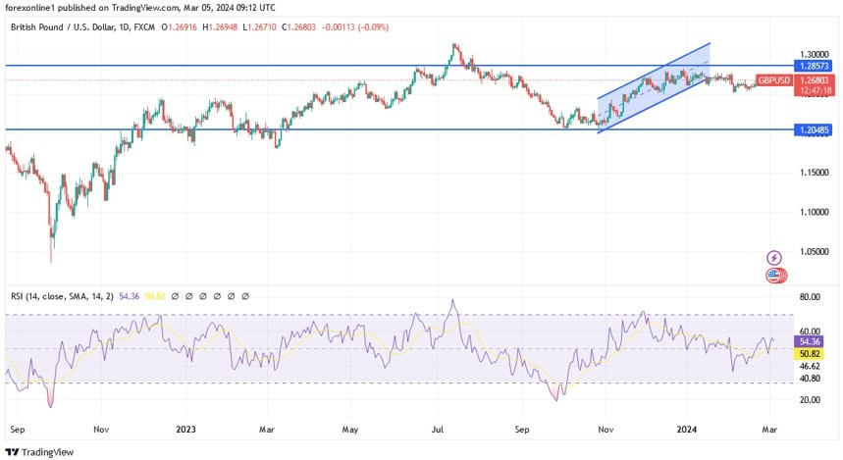Image resolution: width=843 pixels, height=460 pixels.
Task: Click the 1.05000 price axis label
Action: pos(814,251)
